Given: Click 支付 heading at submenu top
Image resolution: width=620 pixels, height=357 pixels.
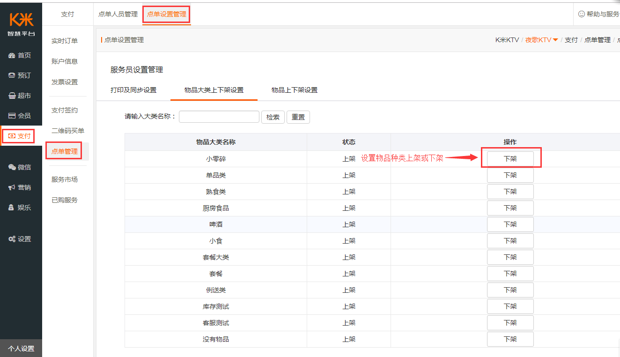Looking at the screenshot, I should [67, 14].
